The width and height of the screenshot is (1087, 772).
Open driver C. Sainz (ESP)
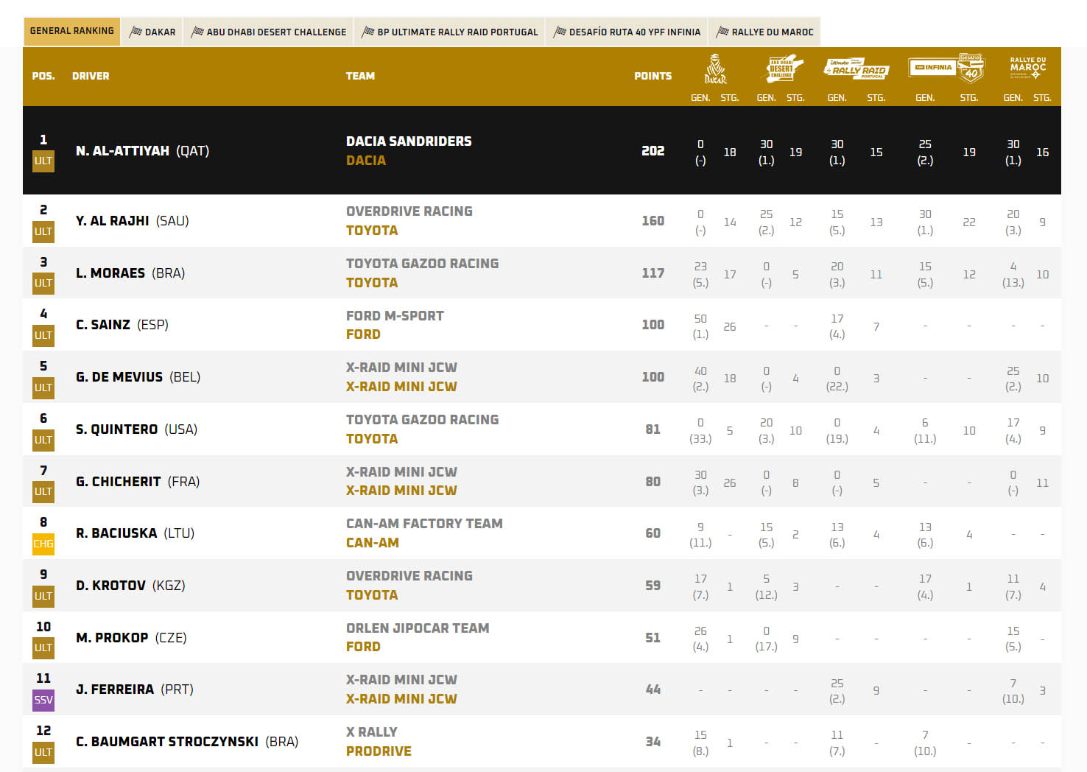(122, 325)
